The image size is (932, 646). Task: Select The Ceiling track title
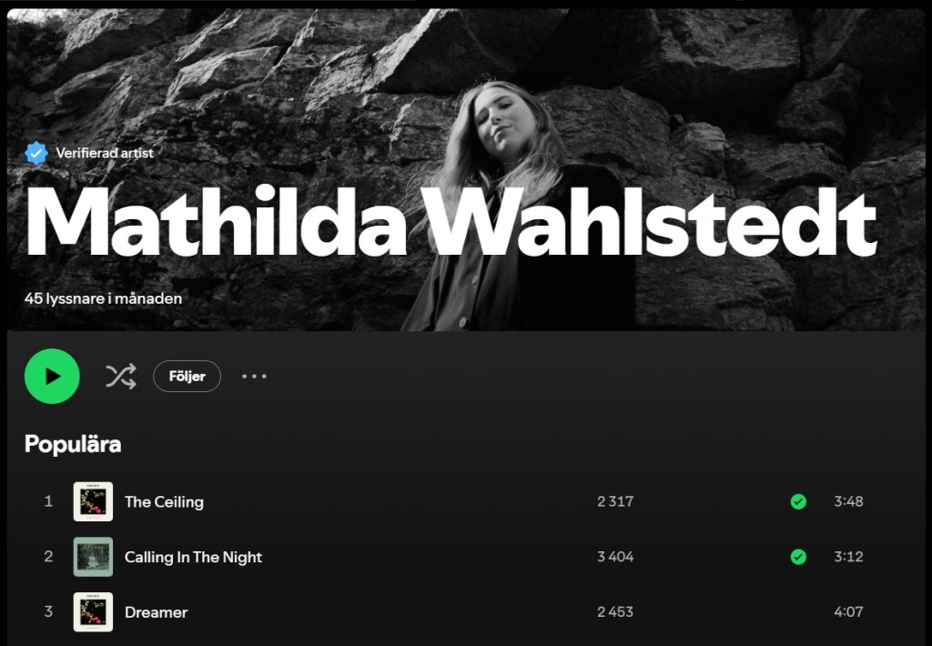(164, 502)
